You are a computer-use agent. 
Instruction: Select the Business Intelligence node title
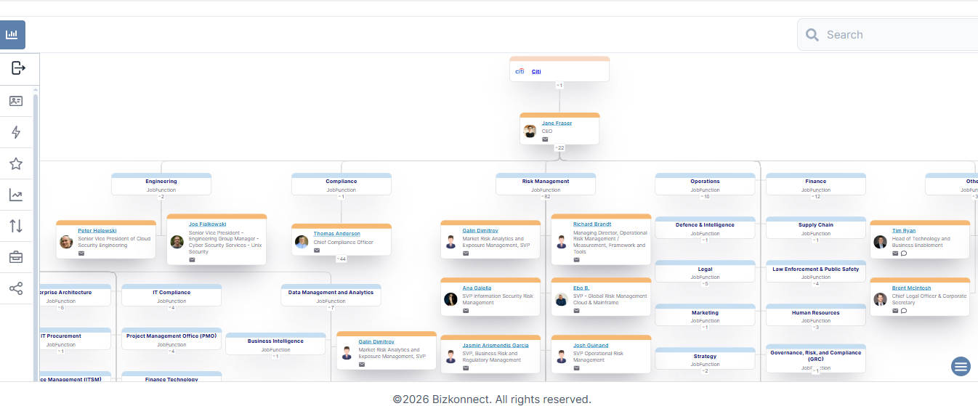coord(275,341)
